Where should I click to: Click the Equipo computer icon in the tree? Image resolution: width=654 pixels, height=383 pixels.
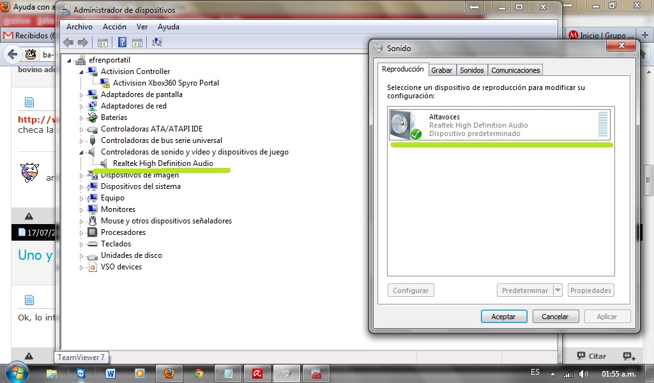[x=92, y=198]
